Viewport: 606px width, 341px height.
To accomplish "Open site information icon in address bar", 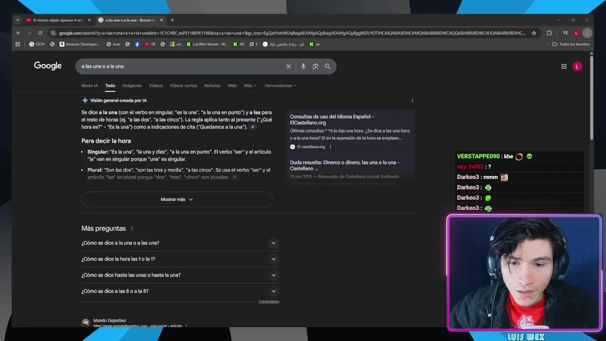I will coord(53,33).
